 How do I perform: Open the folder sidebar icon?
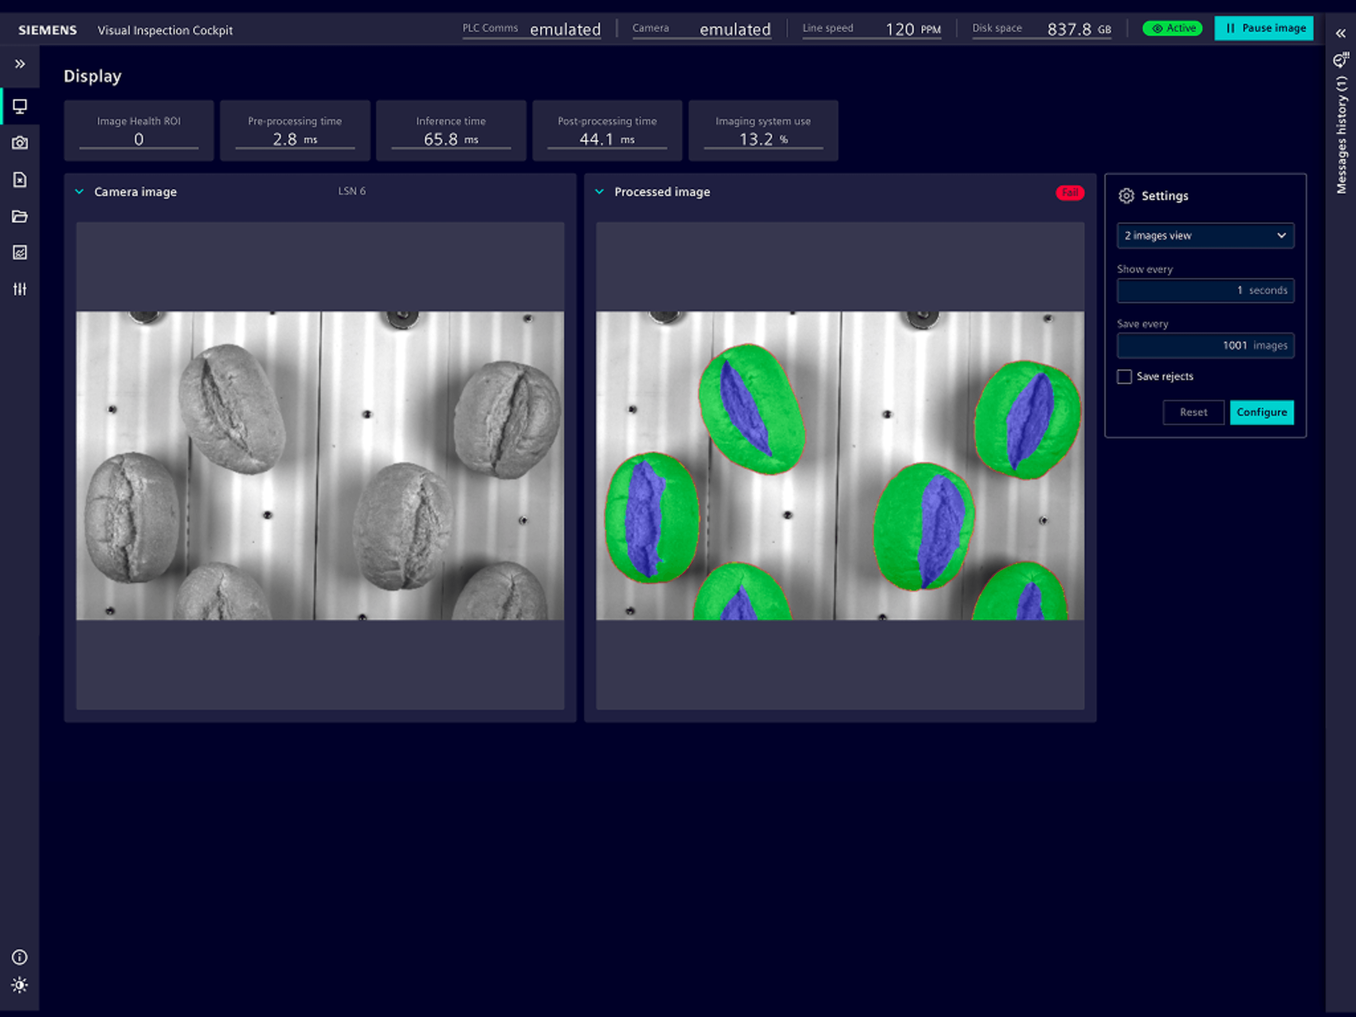(x=19, y=216)
